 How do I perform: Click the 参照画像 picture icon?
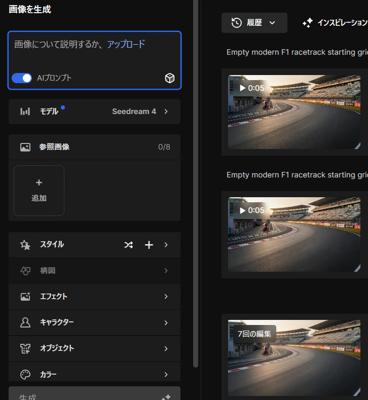click(25, 147)
